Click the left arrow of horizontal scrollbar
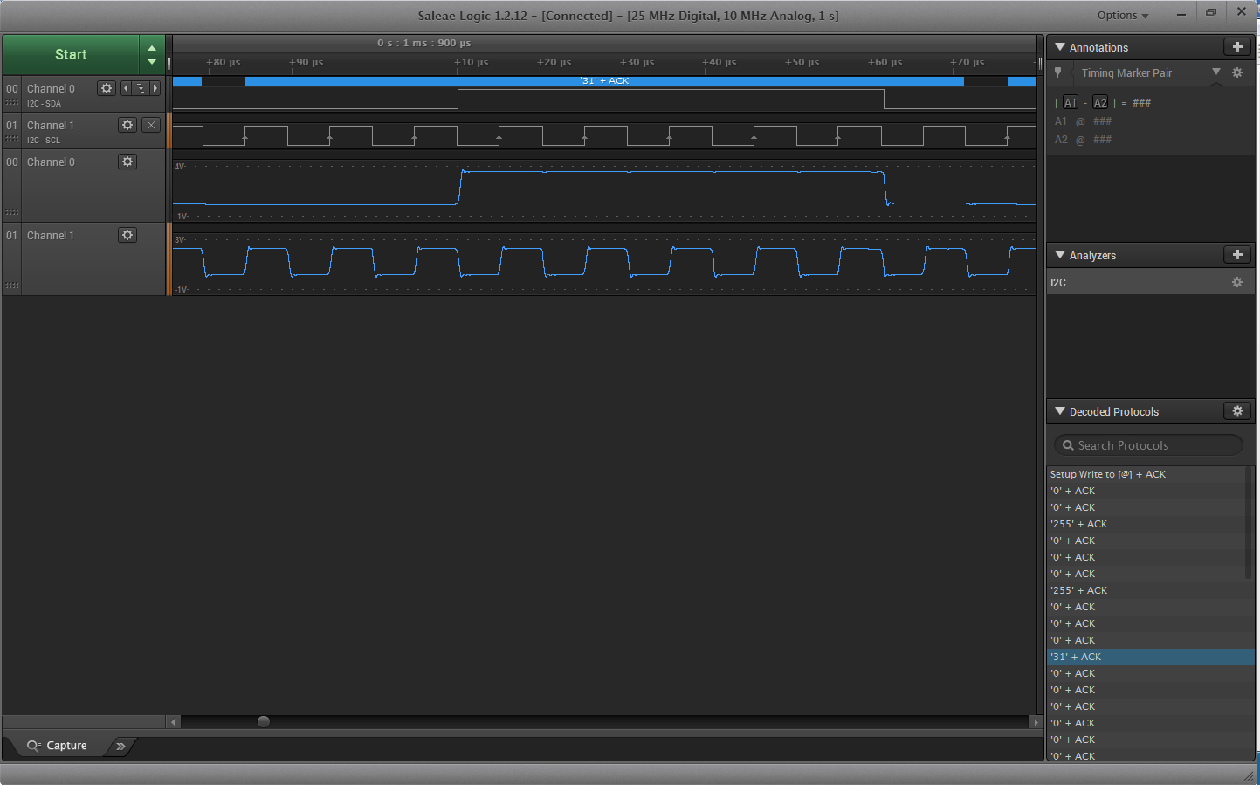This screenshot has height=785, width=1260. click(174, 722)
